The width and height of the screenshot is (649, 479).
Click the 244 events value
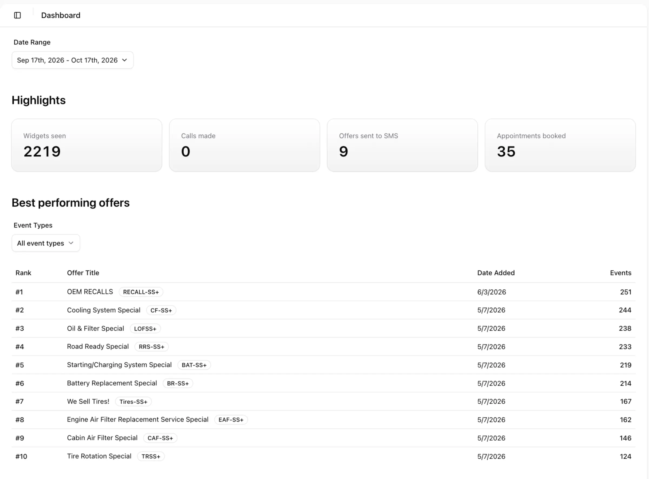625,310
